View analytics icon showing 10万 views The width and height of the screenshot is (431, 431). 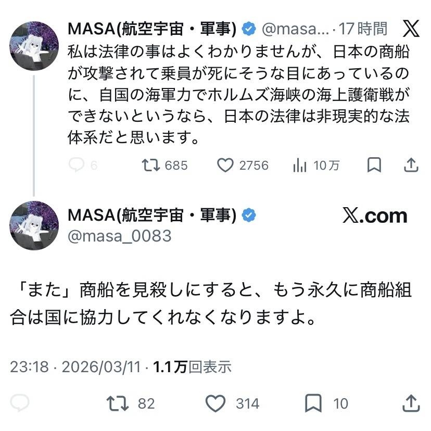[299, 165]
